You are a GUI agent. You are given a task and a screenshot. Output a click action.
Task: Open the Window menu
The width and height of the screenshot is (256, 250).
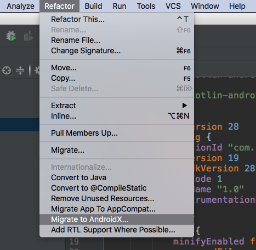pyautogui.click(x=205, y=6)
